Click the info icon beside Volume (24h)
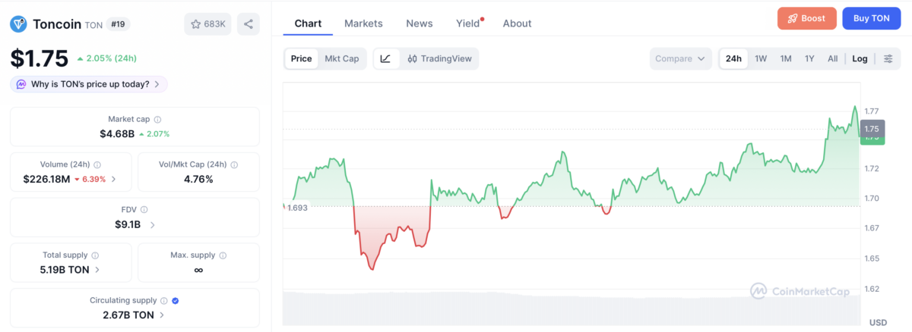The image size is (912, 332). coord(97,164)
